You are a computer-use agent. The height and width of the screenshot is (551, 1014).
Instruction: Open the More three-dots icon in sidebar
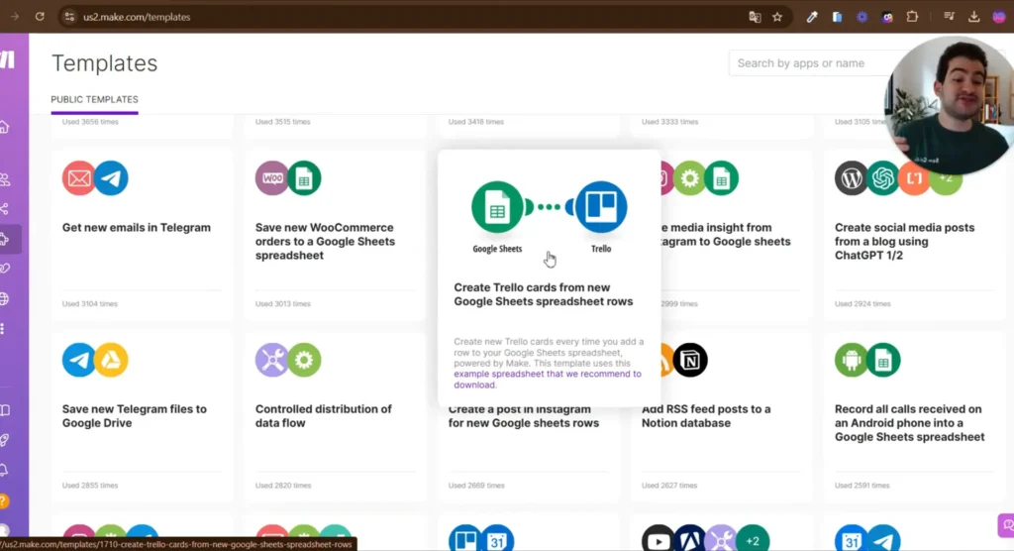(3, 329)
